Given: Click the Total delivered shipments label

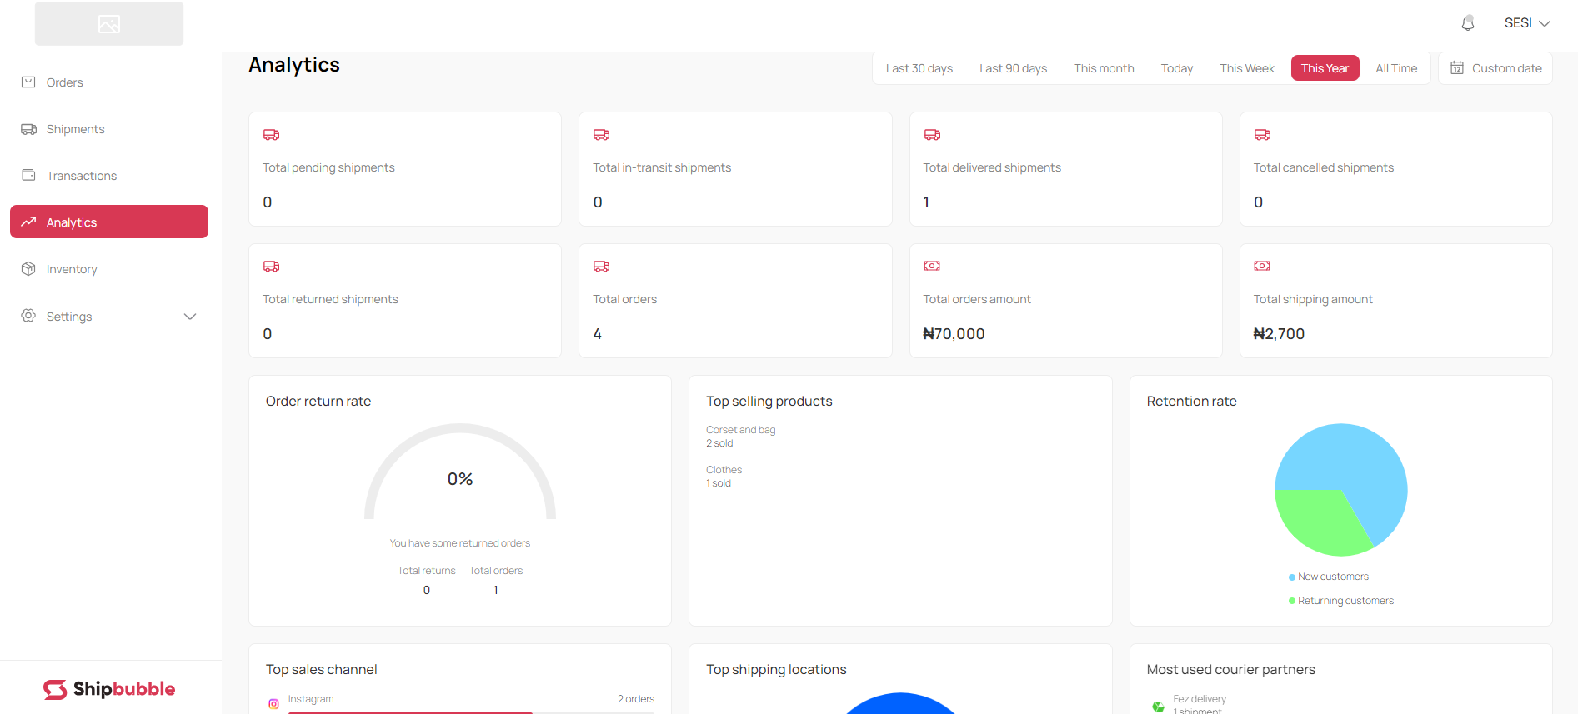Looking at the screenshot, I should coord(992,167).
